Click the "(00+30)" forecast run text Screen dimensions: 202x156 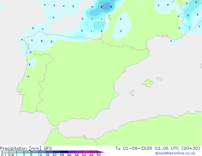(191, 148)
